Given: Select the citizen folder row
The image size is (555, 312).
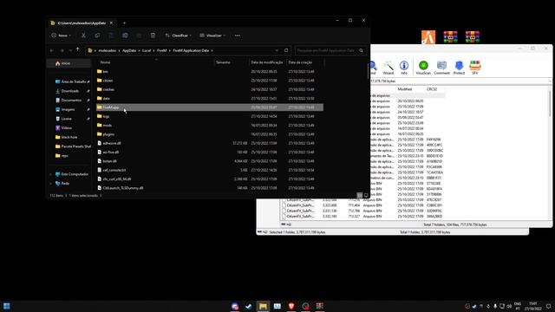Looking at the screenshot, I should click(x=210, y=81).
